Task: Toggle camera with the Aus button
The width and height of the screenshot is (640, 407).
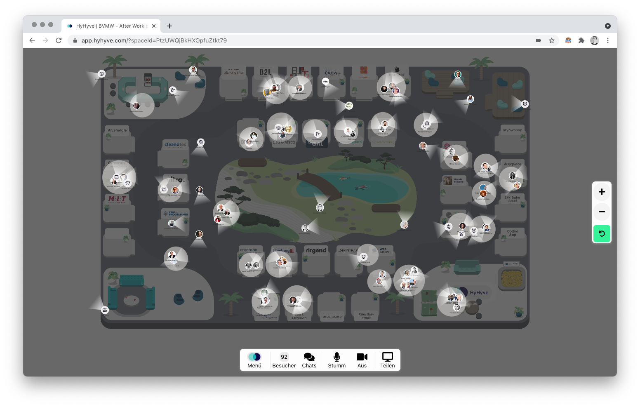Action: 362,360
